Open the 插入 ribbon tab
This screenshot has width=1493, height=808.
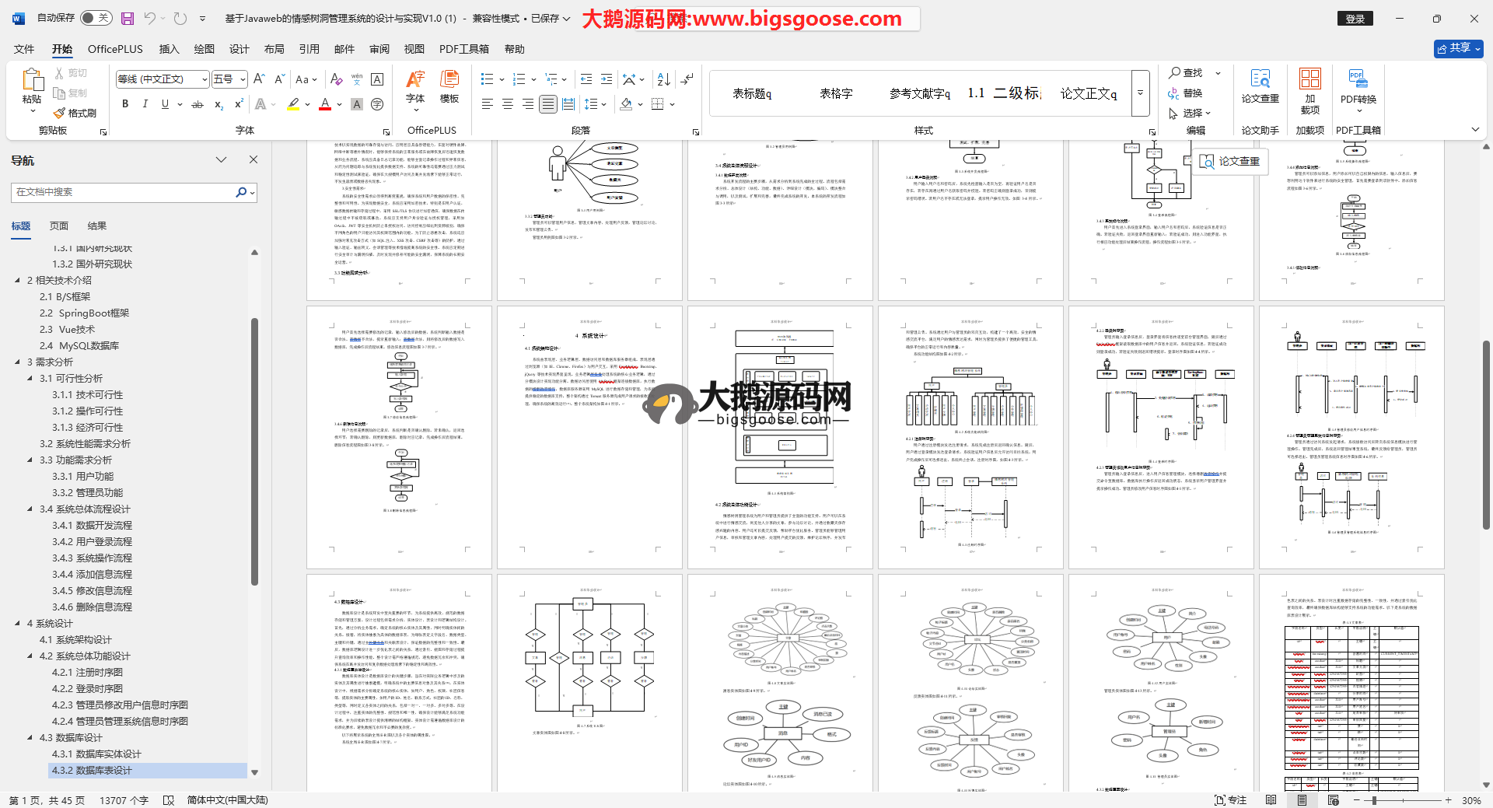pyautogui.click(x=169, y=49)
